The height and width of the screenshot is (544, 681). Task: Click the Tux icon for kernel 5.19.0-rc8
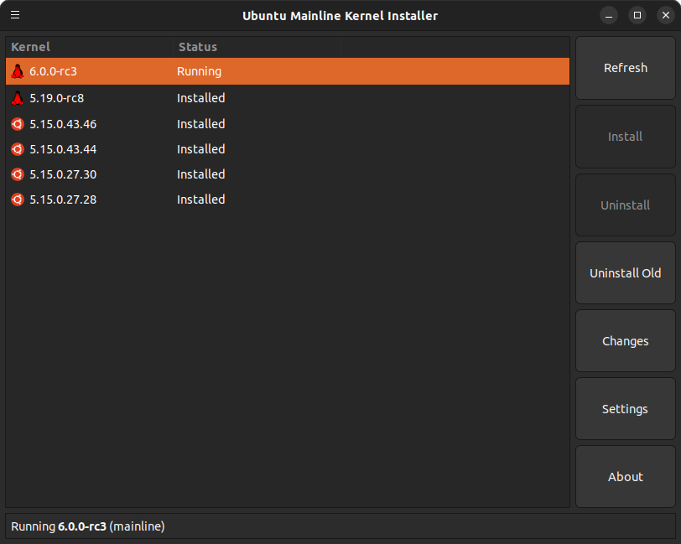coord(18,98)
